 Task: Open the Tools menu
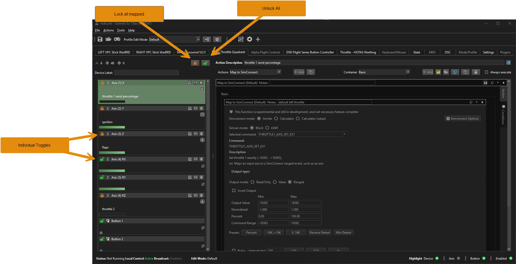click(121, 30)
